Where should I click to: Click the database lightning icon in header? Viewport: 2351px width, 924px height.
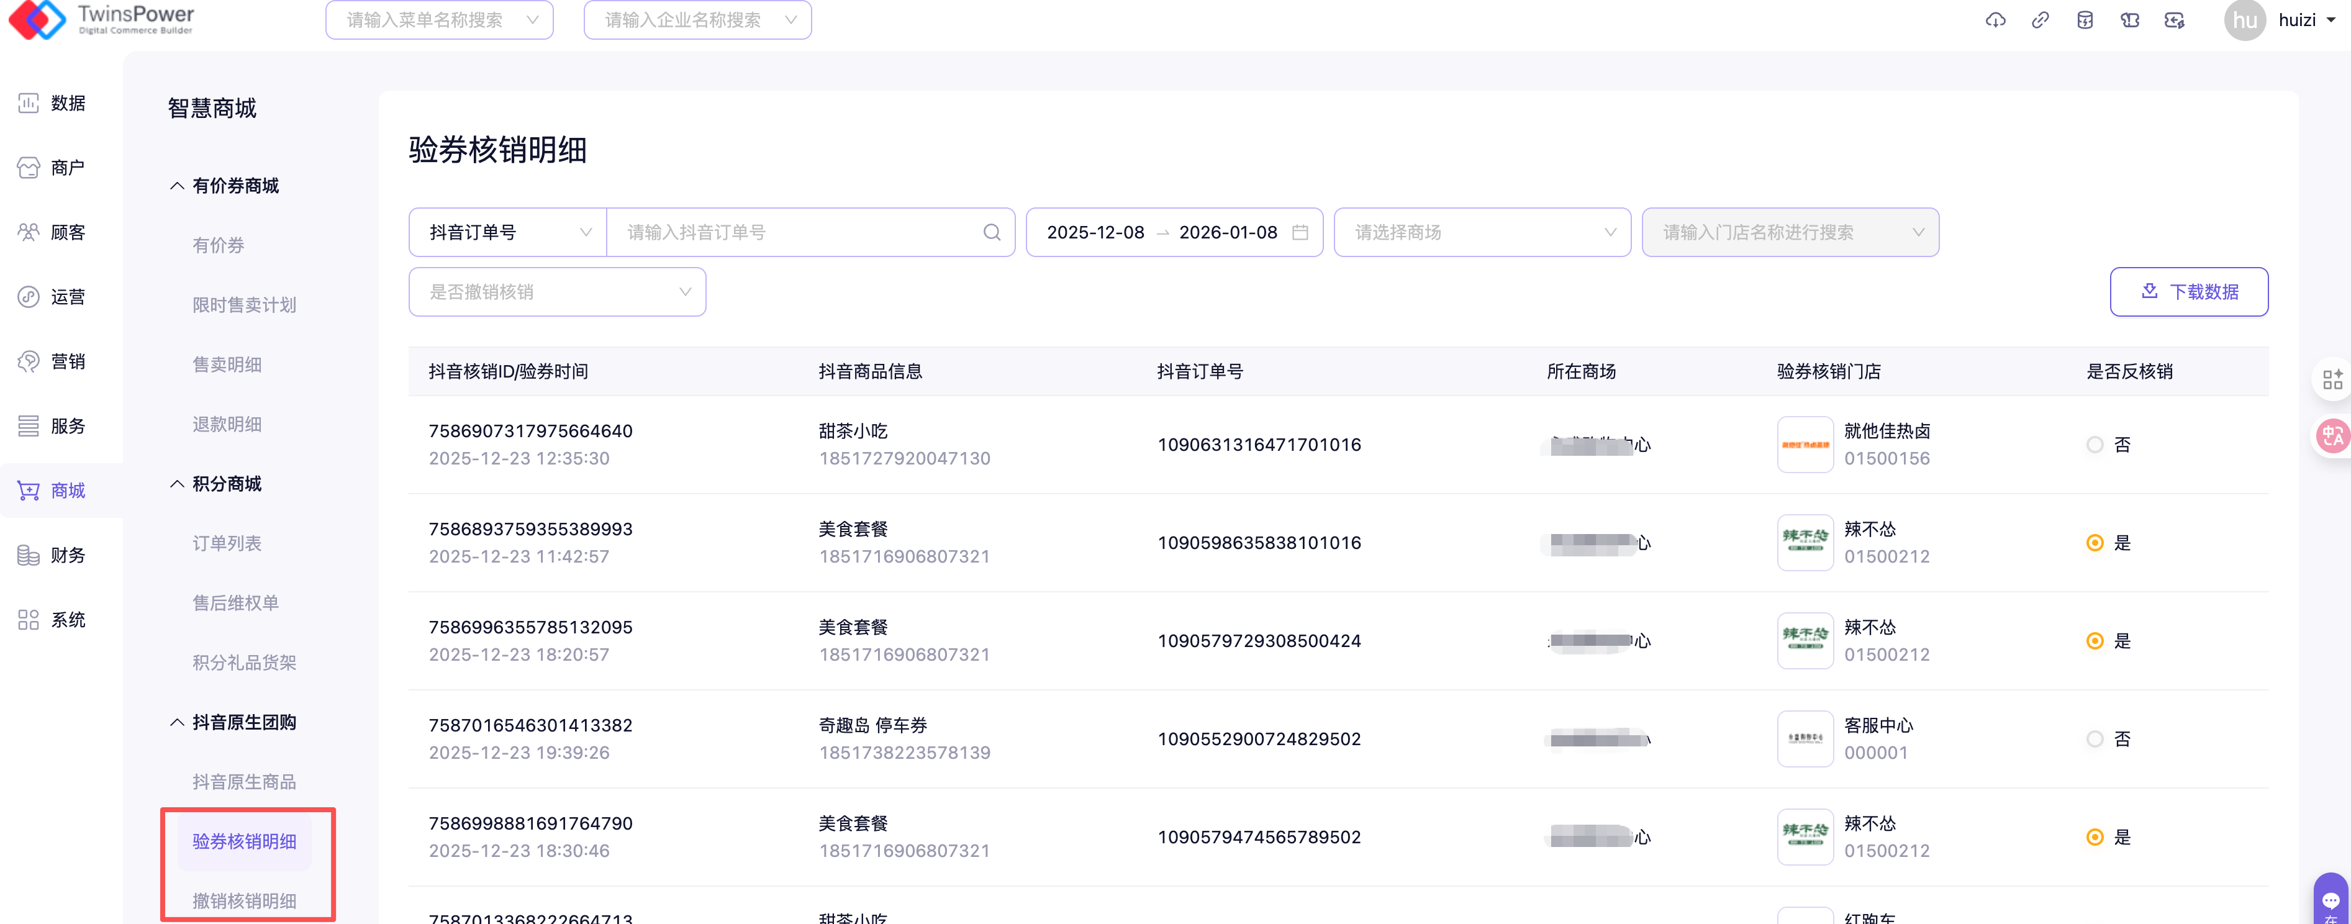2085,20
